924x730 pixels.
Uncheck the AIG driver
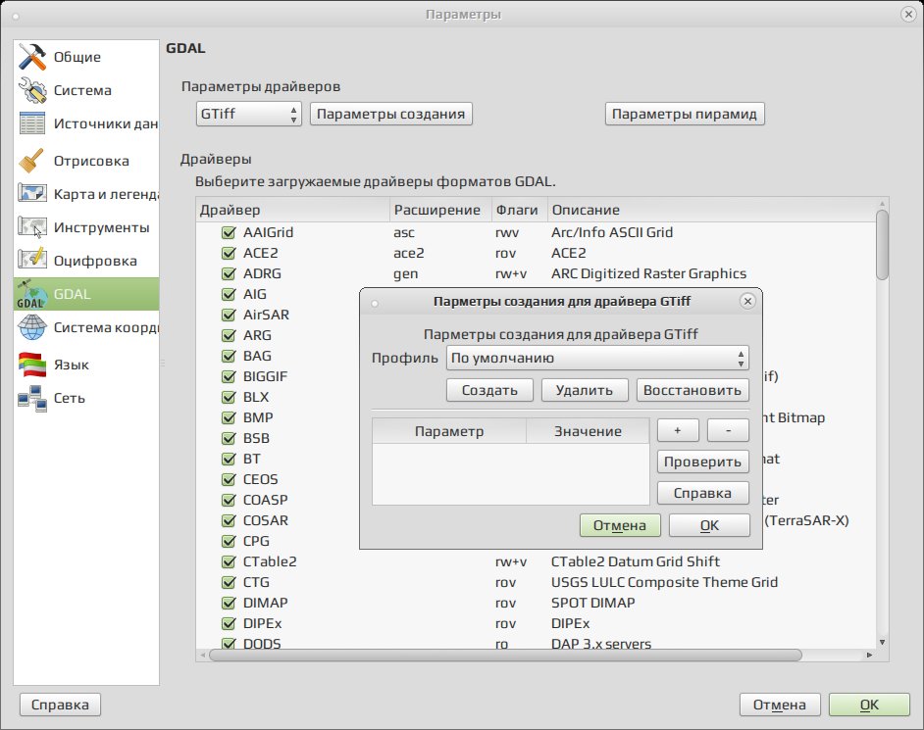(x=229, y=294)
